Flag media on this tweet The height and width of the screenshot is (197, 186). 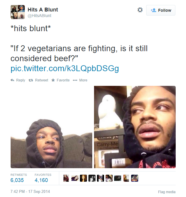tap(167, 192)
